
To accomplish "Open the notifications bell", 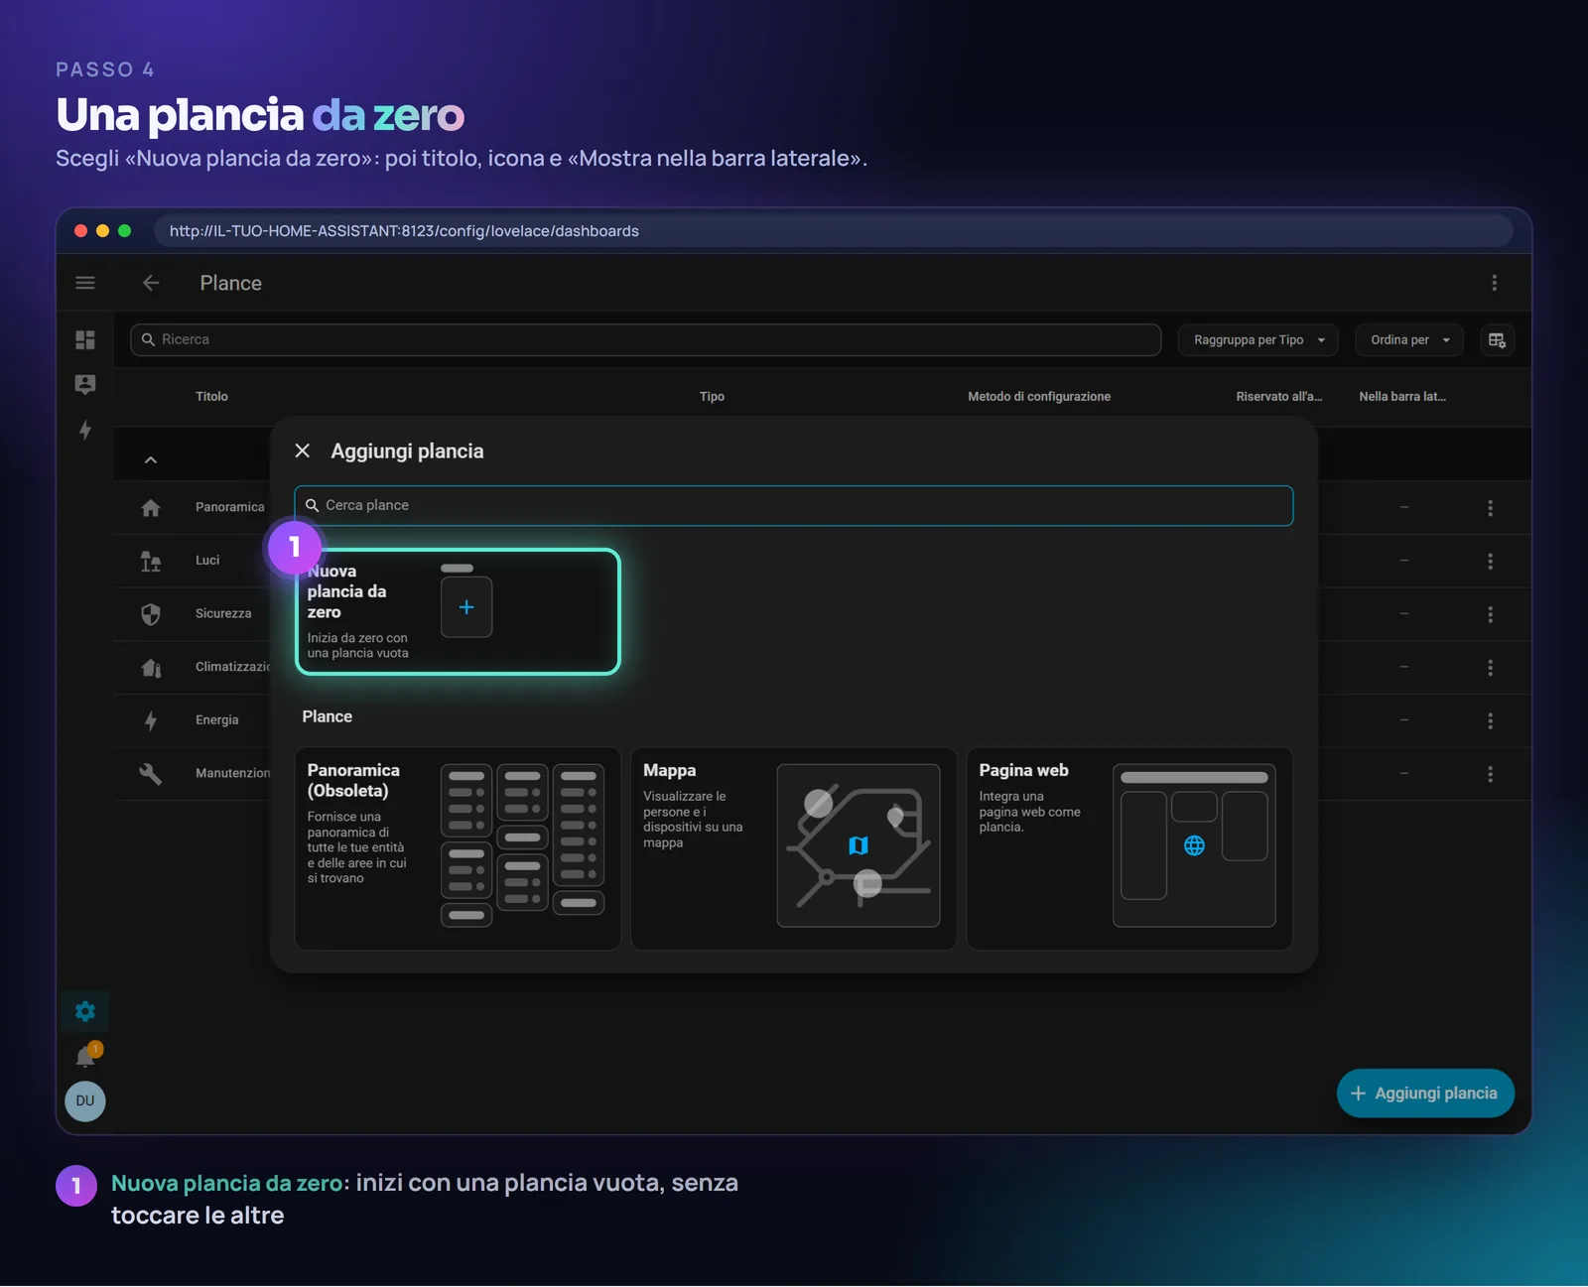I will [x=86, y=1056].
